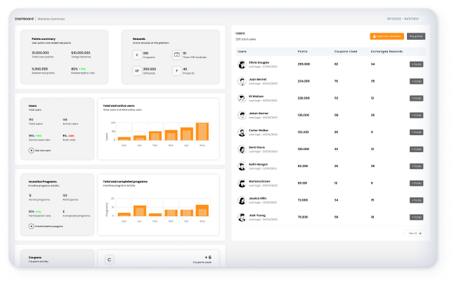Screen dimensions: 455x286
Task: Click the Products 'P' reward icon
Action: click(177, 70)
